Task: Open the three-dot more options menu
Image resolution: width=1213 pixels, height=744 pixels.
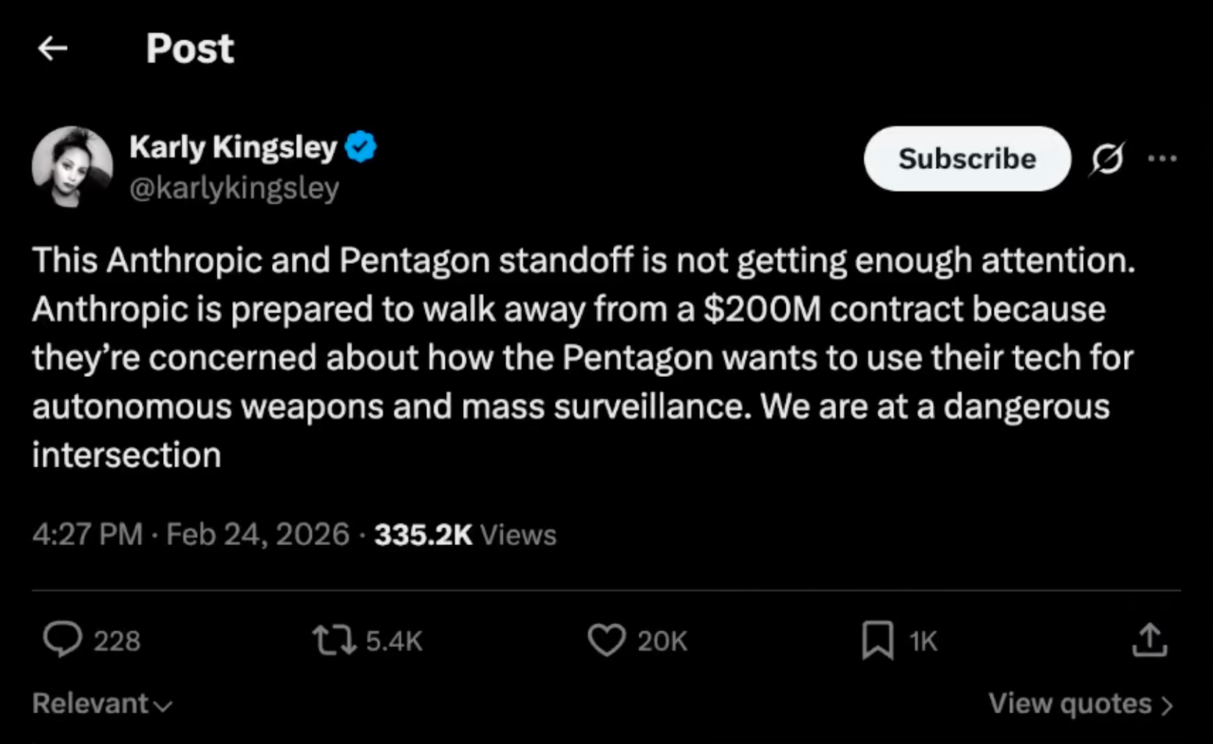Action: 1162,159
